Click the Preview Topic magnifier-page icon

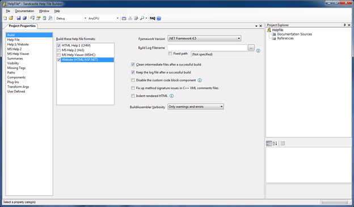(x=50, y=18)
